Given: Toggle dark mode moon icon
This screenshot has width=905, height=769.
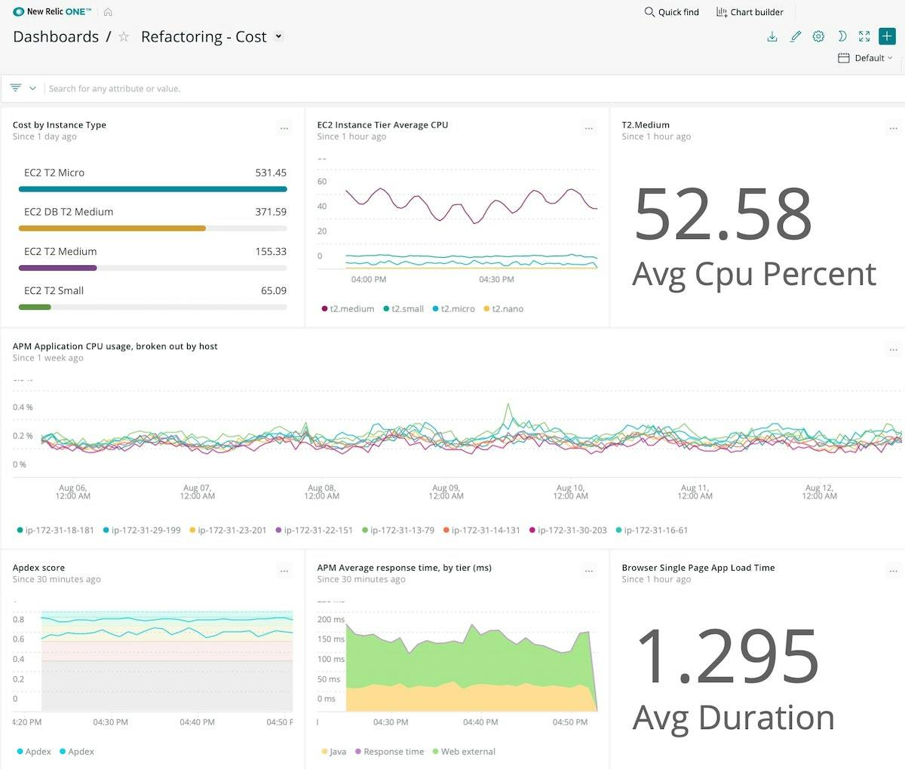Looking at the screenshot, I should [842, 36].
